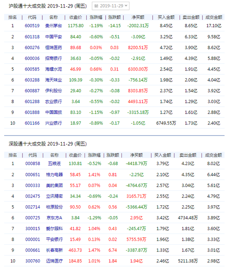The image size is (228, 268).
Task: Open 爱尔眼科 stock name link
Action: pyautogui.click(x=54, y=229)
